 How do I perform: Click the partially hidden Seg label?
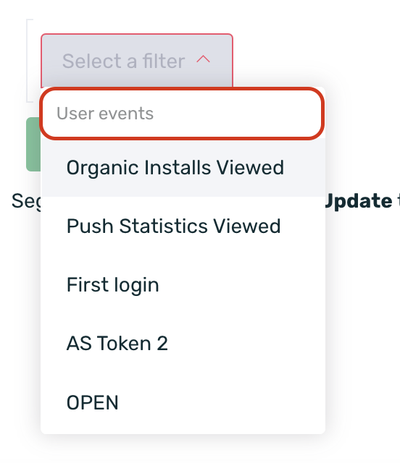(26, 201)
